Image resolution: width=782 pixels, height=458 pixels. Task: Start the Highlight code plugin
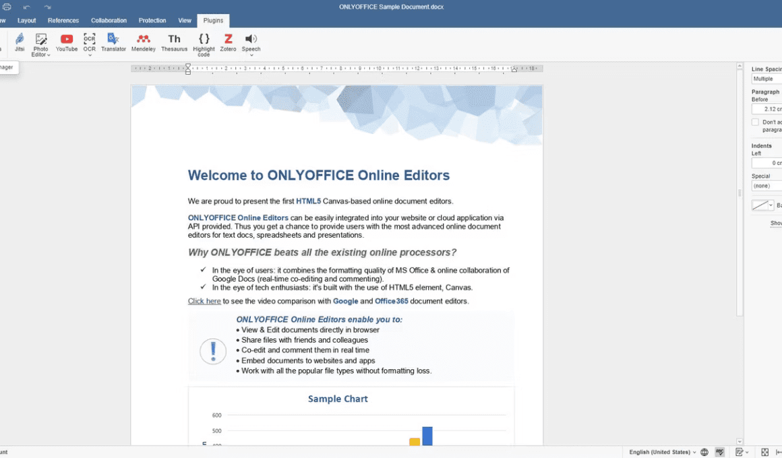pos(204,44)
